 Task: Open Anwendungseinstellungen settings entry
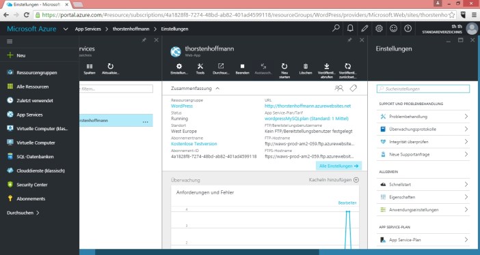pyautogui.click(x=424, y=210)
